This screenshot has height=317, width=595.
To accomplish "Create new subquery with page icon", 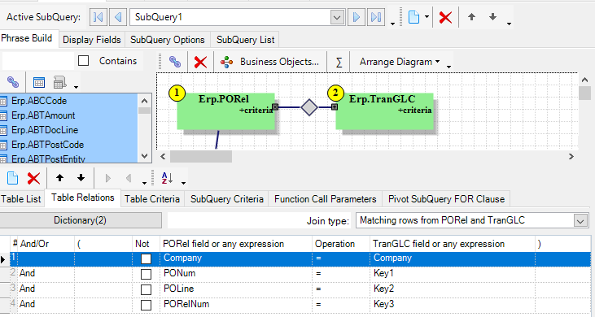I will 413,17.
